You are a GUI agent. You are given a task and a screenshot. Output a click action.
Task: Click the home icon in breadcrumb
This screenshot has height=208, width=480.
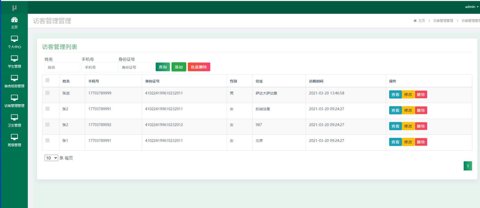(x=415, y=21)
